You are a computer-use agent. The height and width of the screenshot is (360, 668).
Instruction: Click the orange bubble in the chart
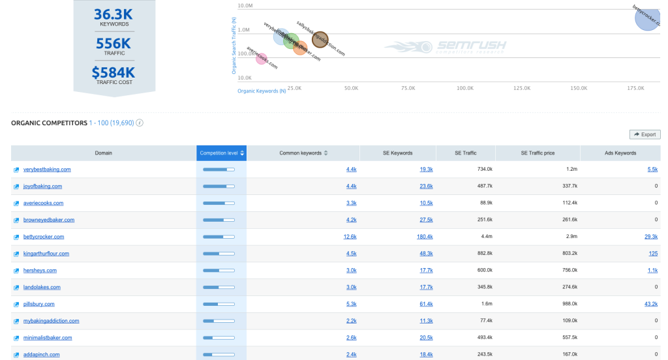(x=300, y=48)
